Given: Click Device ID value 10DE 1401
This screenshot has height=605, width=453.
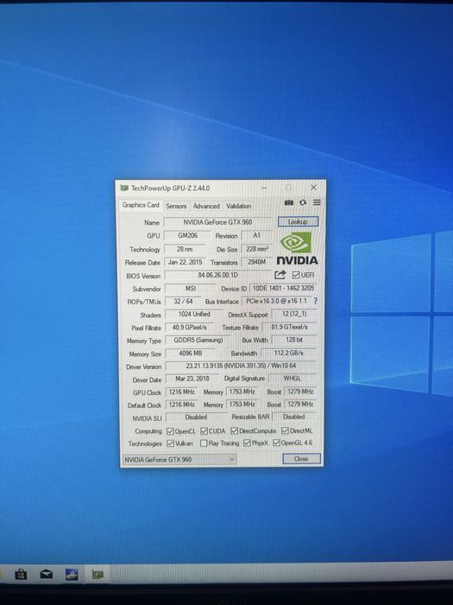Looking at the screenshot, I should (283, 288).
